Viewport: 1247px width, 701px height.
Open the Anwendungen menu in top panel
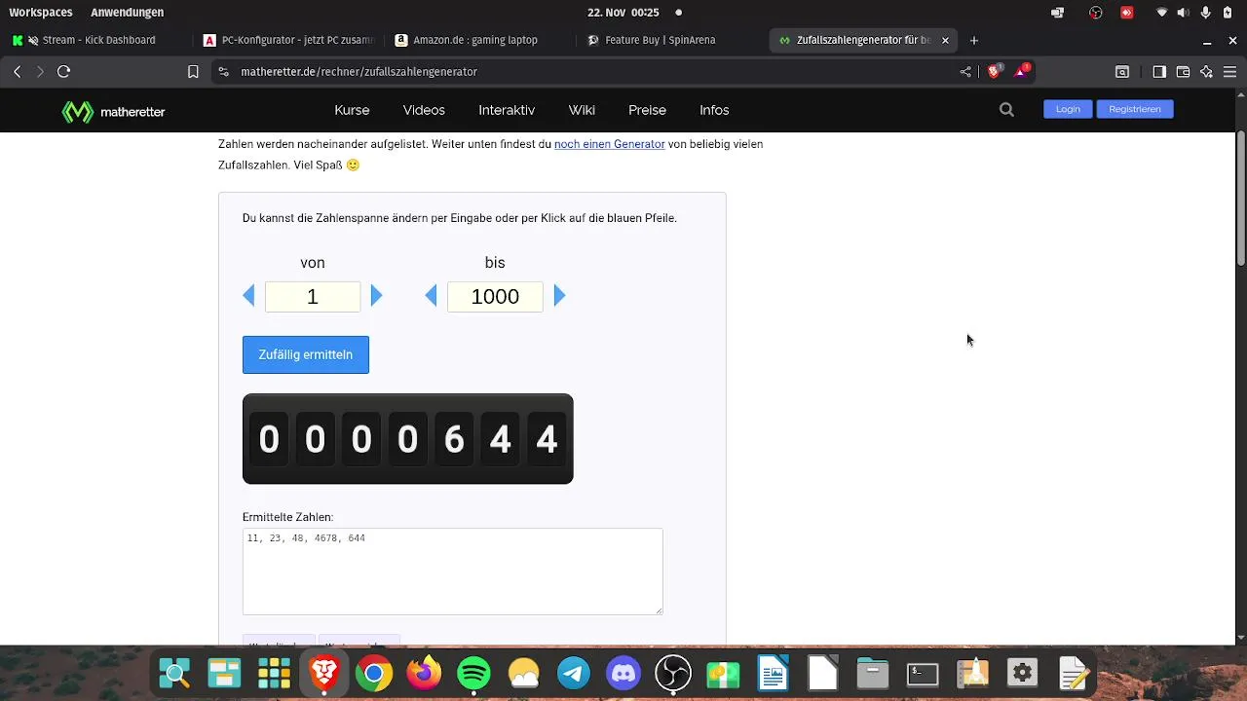[127, 13]
